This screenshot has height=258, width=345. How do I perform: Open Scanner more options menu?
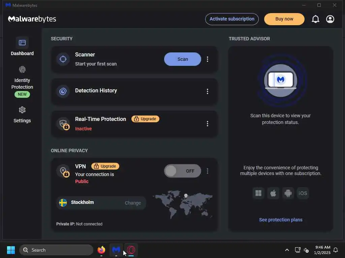coord(207,59)
